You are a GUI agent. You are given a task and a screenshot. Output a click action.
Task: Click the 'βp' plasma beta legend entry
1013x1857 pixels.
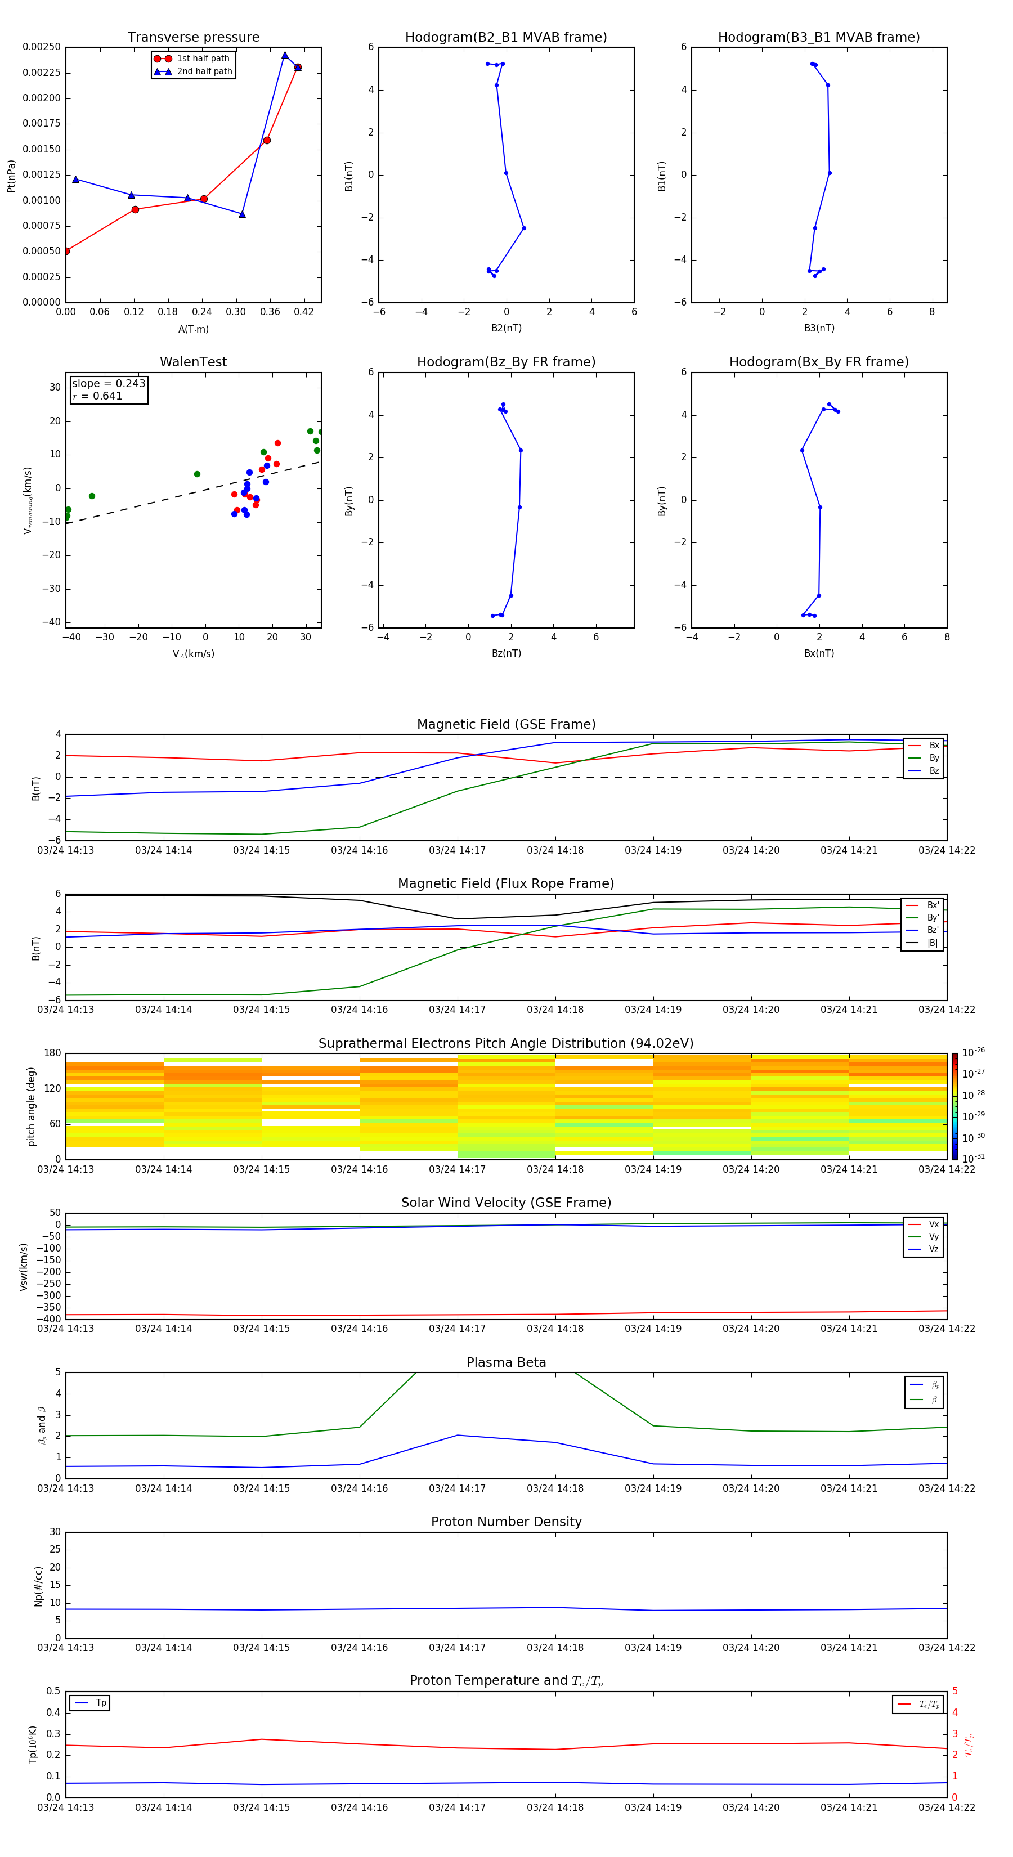pyautogui.click(x=924, y=1385)
